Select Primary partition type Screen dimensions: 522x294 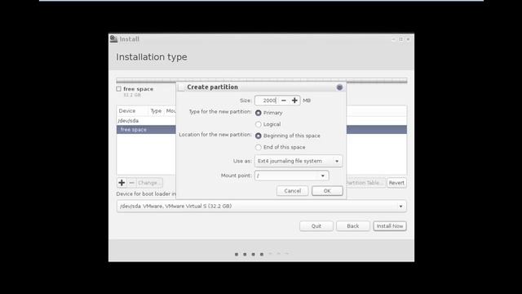(x=259, y=113)
